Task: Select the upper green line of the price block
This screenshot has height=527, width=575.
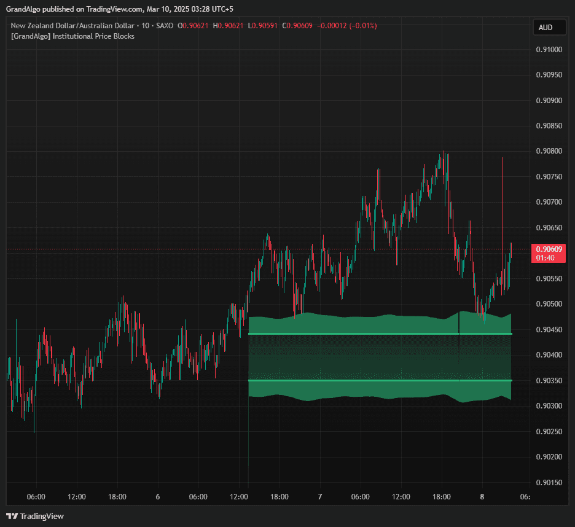Action: (369, 334)
